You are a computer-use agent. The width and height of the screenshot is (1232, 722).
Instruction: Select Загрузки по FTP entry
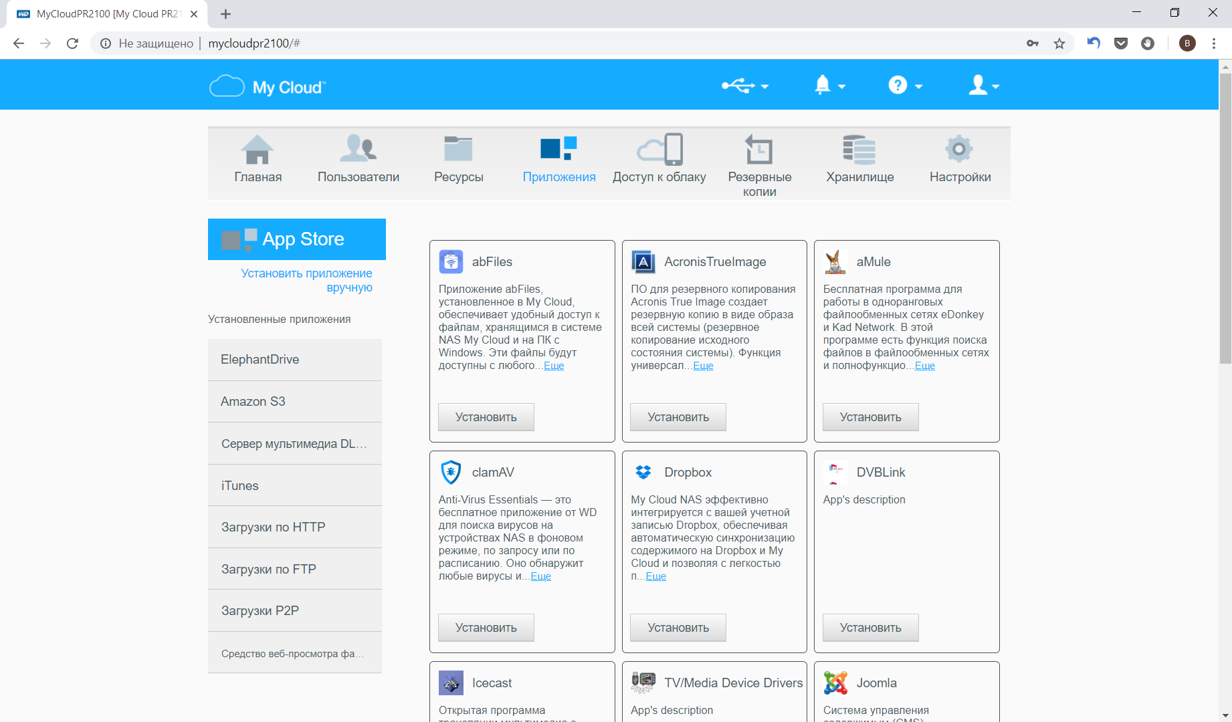295,570
